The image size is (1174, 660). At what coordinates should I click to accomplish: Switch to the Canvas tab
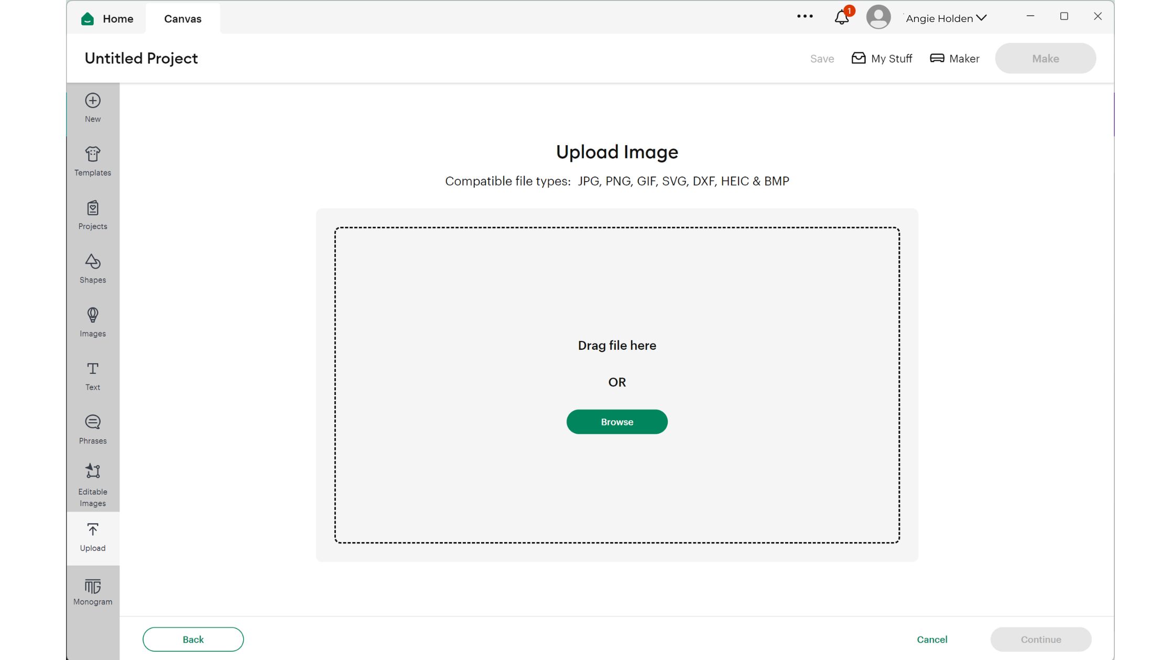(x=182, y=19)
